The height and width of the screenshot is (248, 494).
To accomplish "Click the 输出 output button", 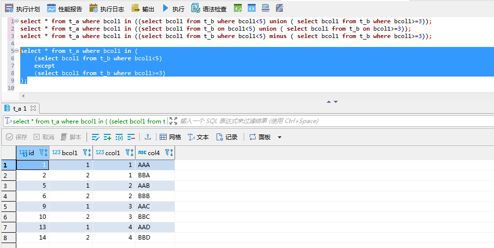I will [143, 8].
